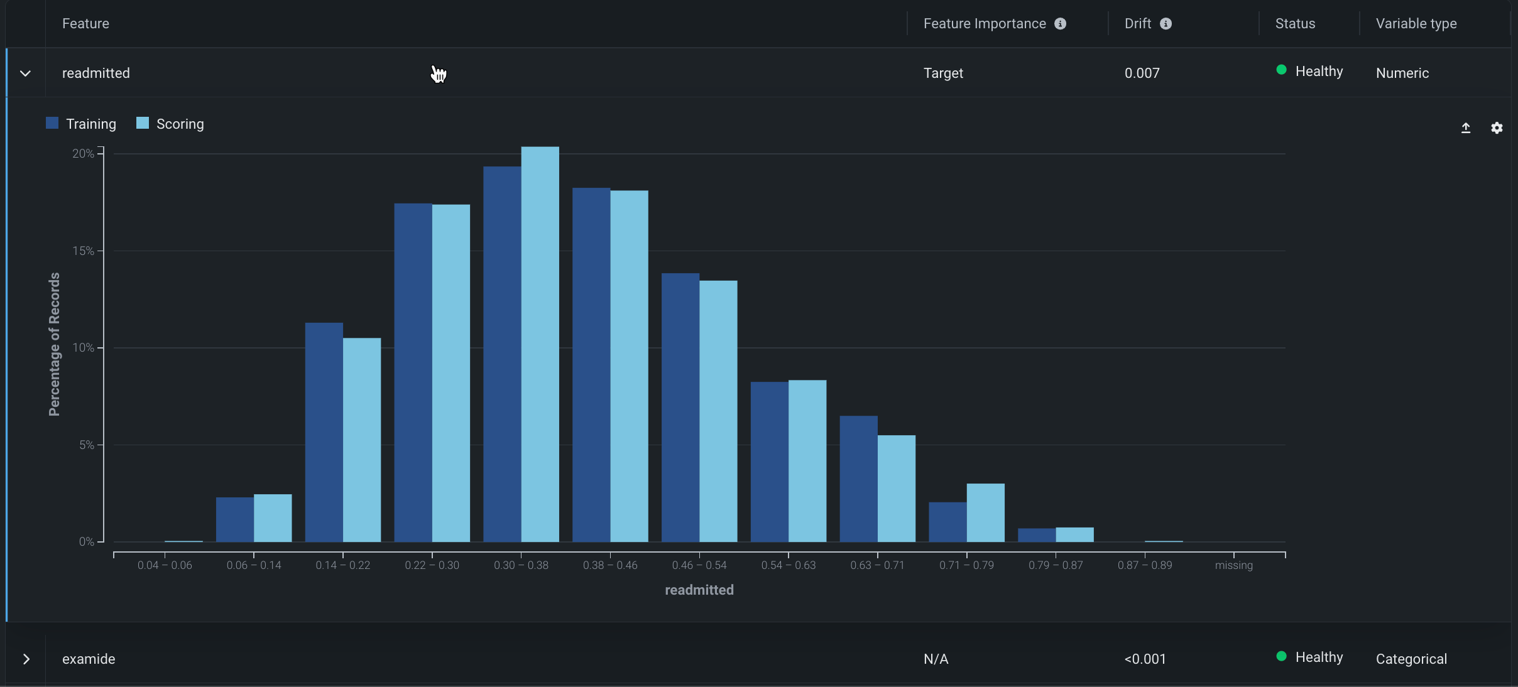
Task: Click the Variable type column header
Action: pos(1416,24)
